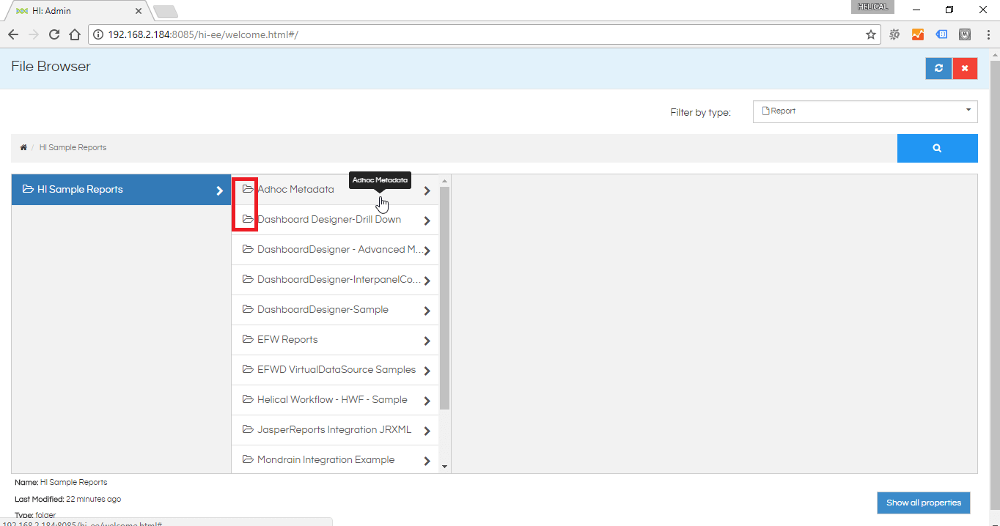The image size is (1000, 526).
Task: Open the Helical Workflow - HWF - Sample folder label
Action: pyautogui.click(x=332, y=399)
